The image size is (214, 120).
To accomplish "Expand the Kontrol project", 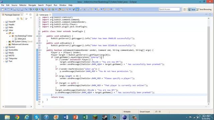I will [4, 47].
